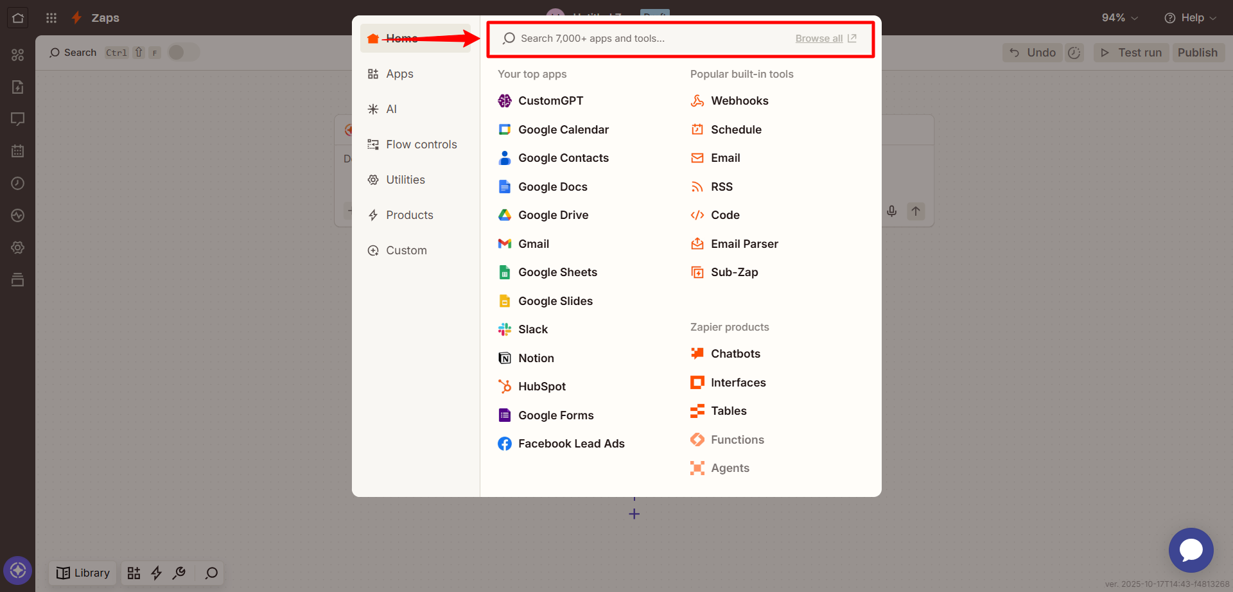Choose Chatbots Zapier product
Viewport: 1233px width, 592px height.
pyautogui.click(x=725, y=354)
